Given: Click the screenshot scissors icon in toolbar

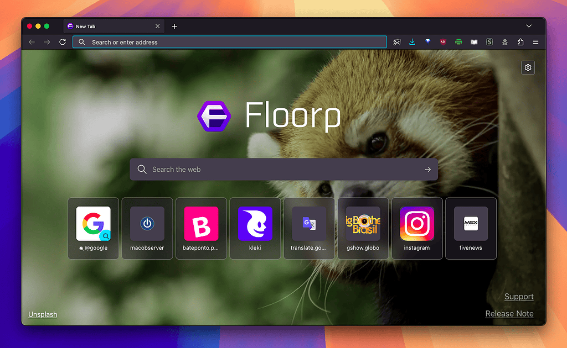Looking at the screenshot, I should click(x=397, y=42).
